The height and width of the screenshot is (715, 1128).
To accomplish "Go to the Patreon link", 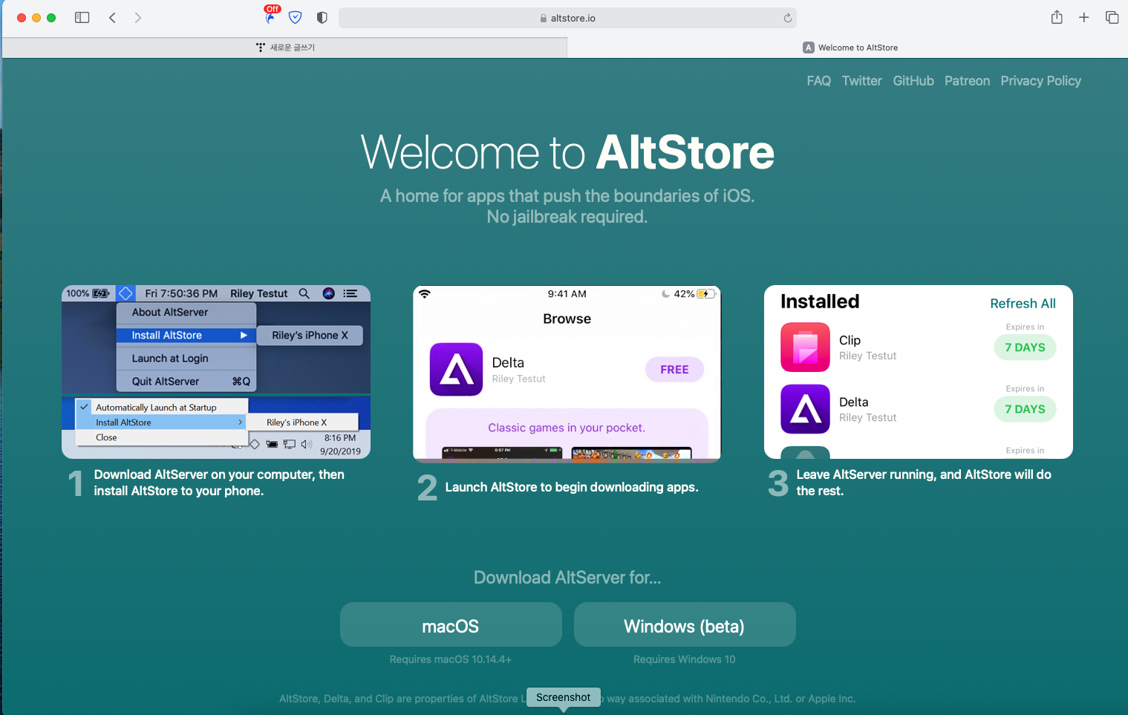I will tap(967, 81).
